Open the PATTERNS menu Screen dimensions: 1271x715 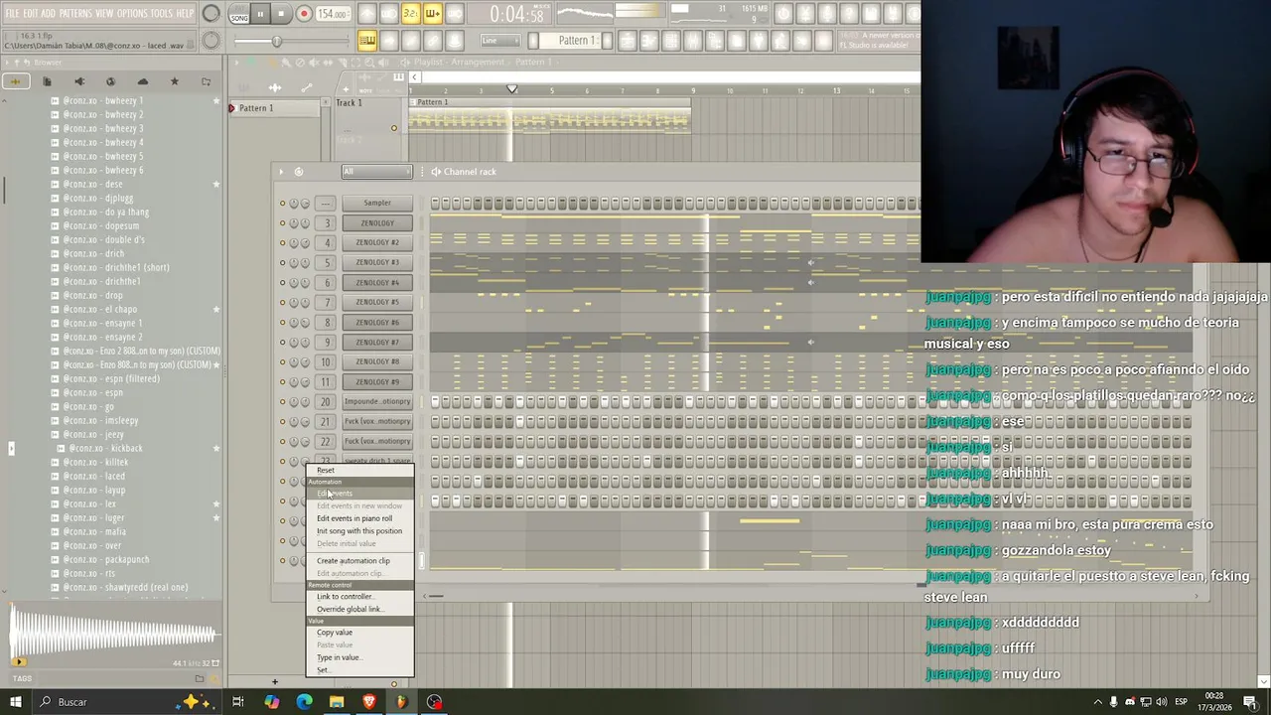tap(74, 13)
